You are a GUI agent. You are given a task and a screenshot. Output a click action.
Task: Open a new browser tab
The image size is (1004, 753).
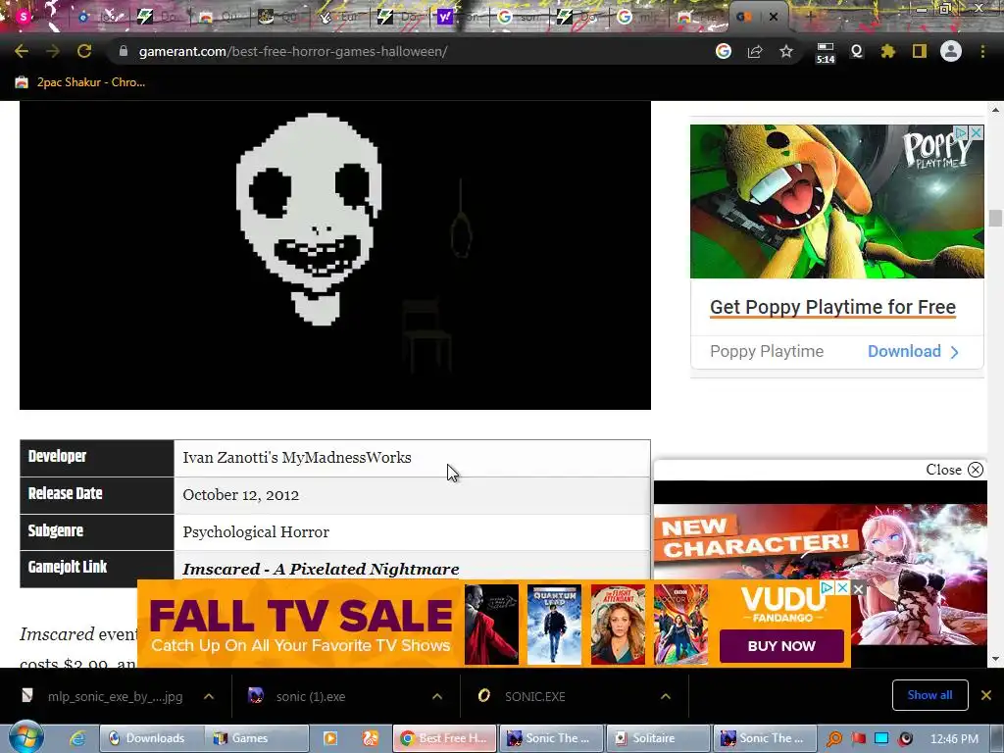click(809, 17)
